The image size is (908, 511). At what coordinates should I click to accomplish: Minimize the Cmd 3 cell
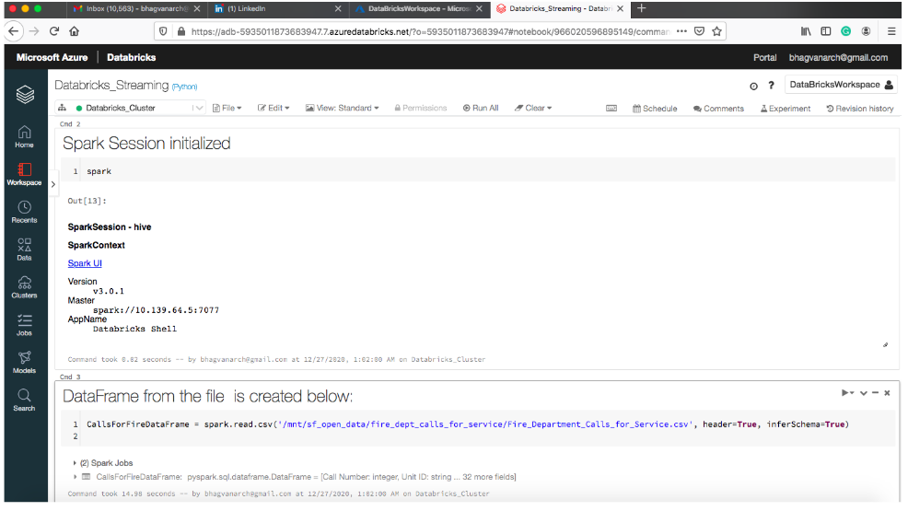pyautogui.click(x=876, y=393)
